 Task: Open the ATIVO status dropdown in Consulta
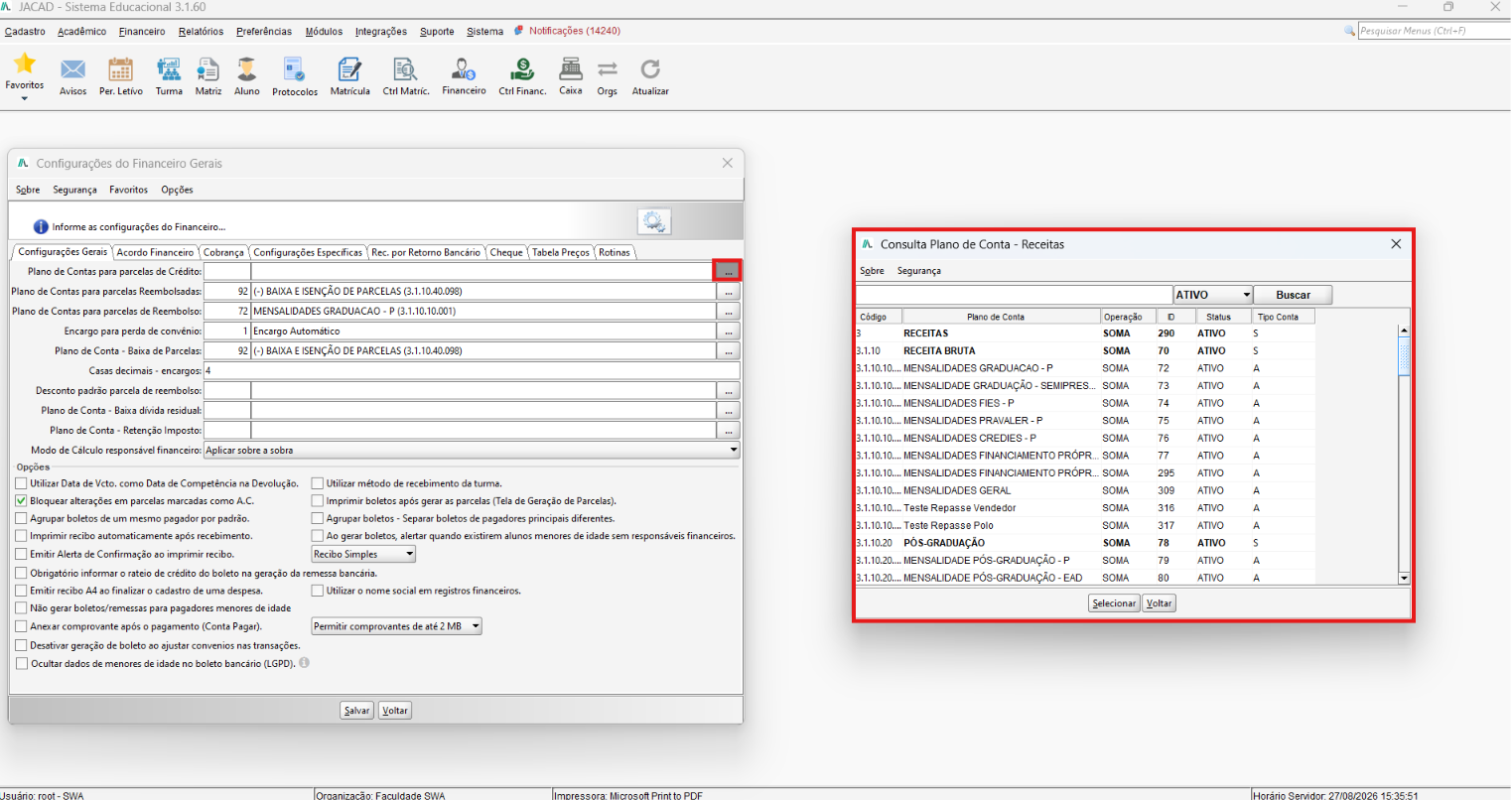coord(1212,295)
